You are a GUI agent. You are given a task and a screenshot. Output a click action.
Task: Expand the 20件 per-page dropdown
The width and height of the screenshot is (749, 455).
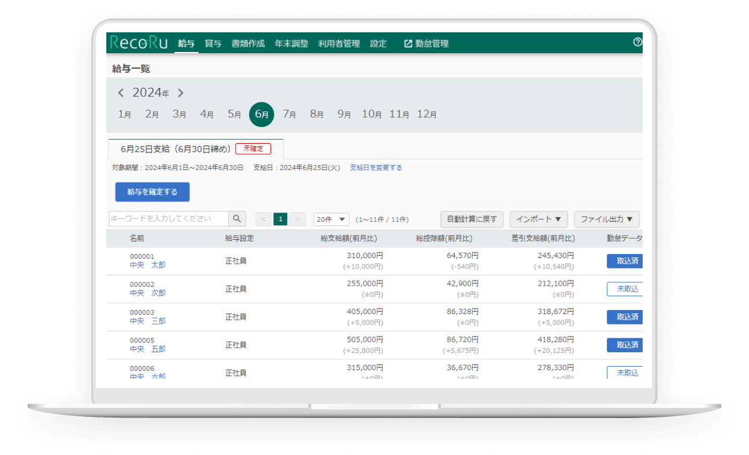point(331,219)
